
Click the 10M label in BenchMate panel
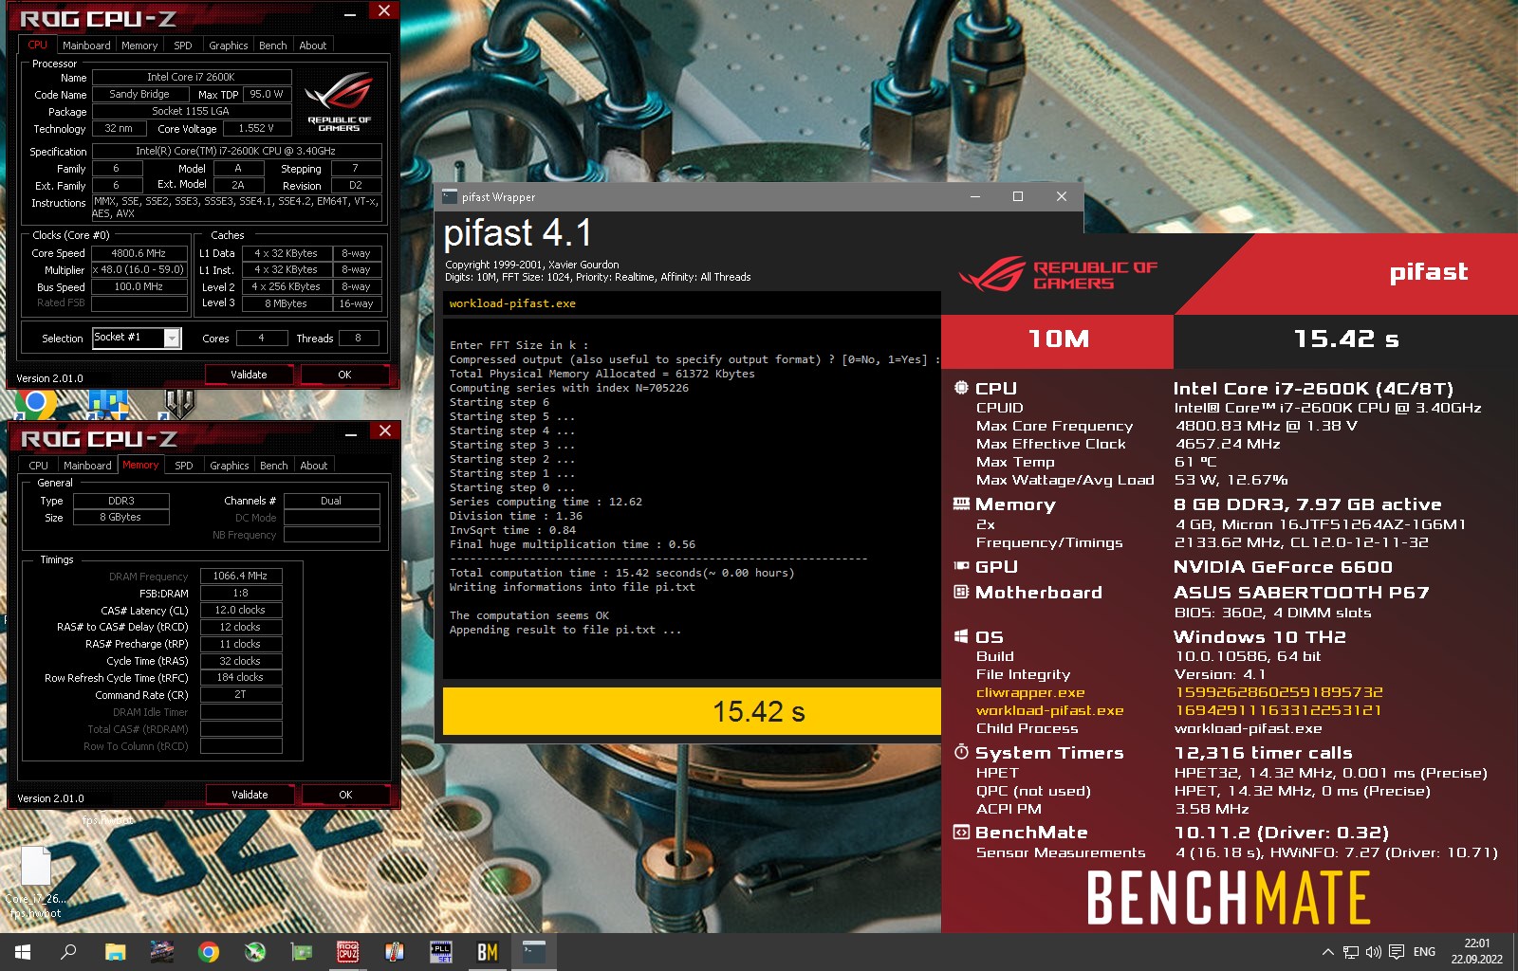point(1059,339)
